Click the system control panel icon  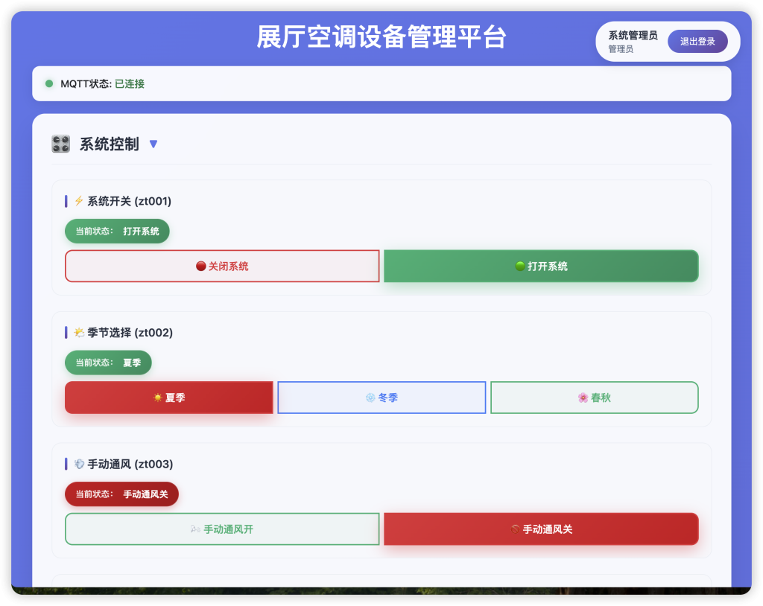(61, 144)
